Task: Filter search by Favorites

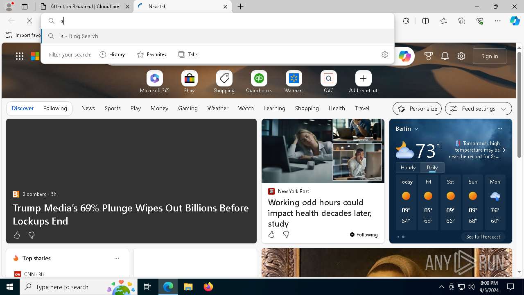Action: (151, 54)
